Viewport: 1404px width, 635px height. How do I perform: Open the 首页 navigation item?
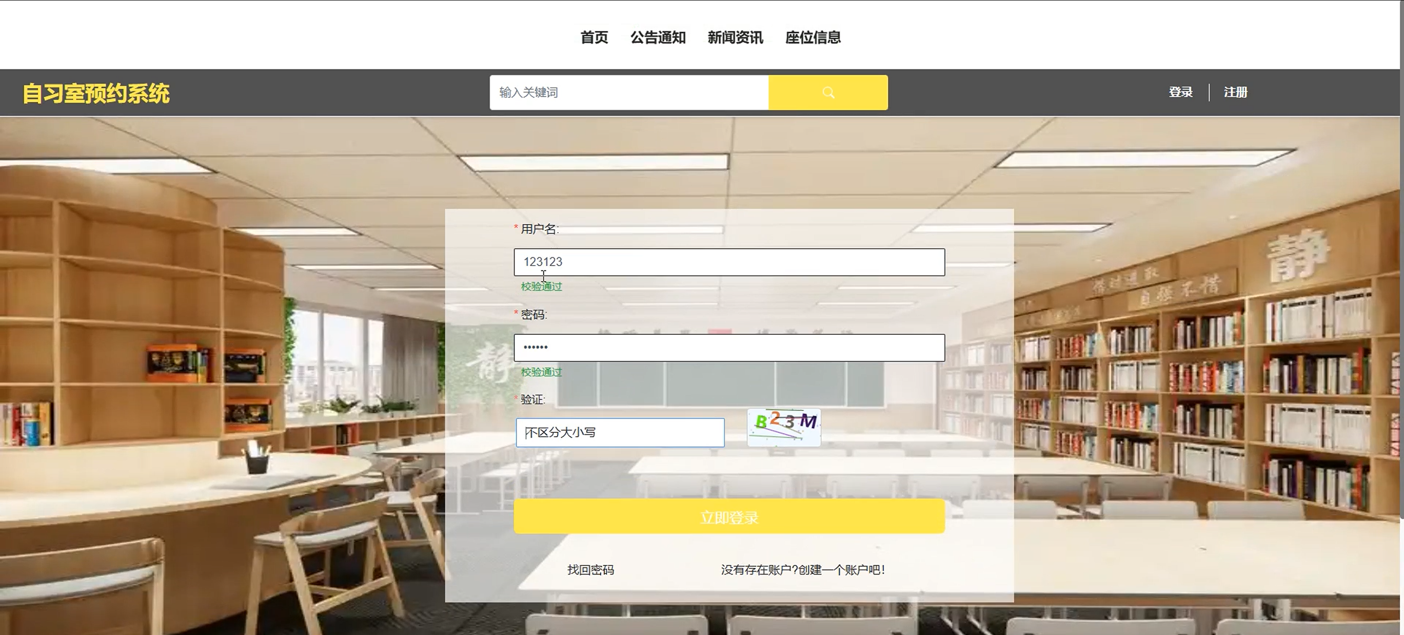pyautogui.click(x=593, y=38)
